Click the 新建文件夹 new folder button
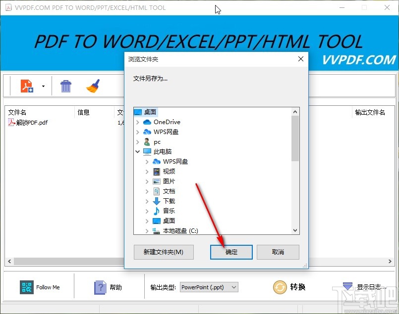Screen dimensions: 399x314 pos(164,252)
